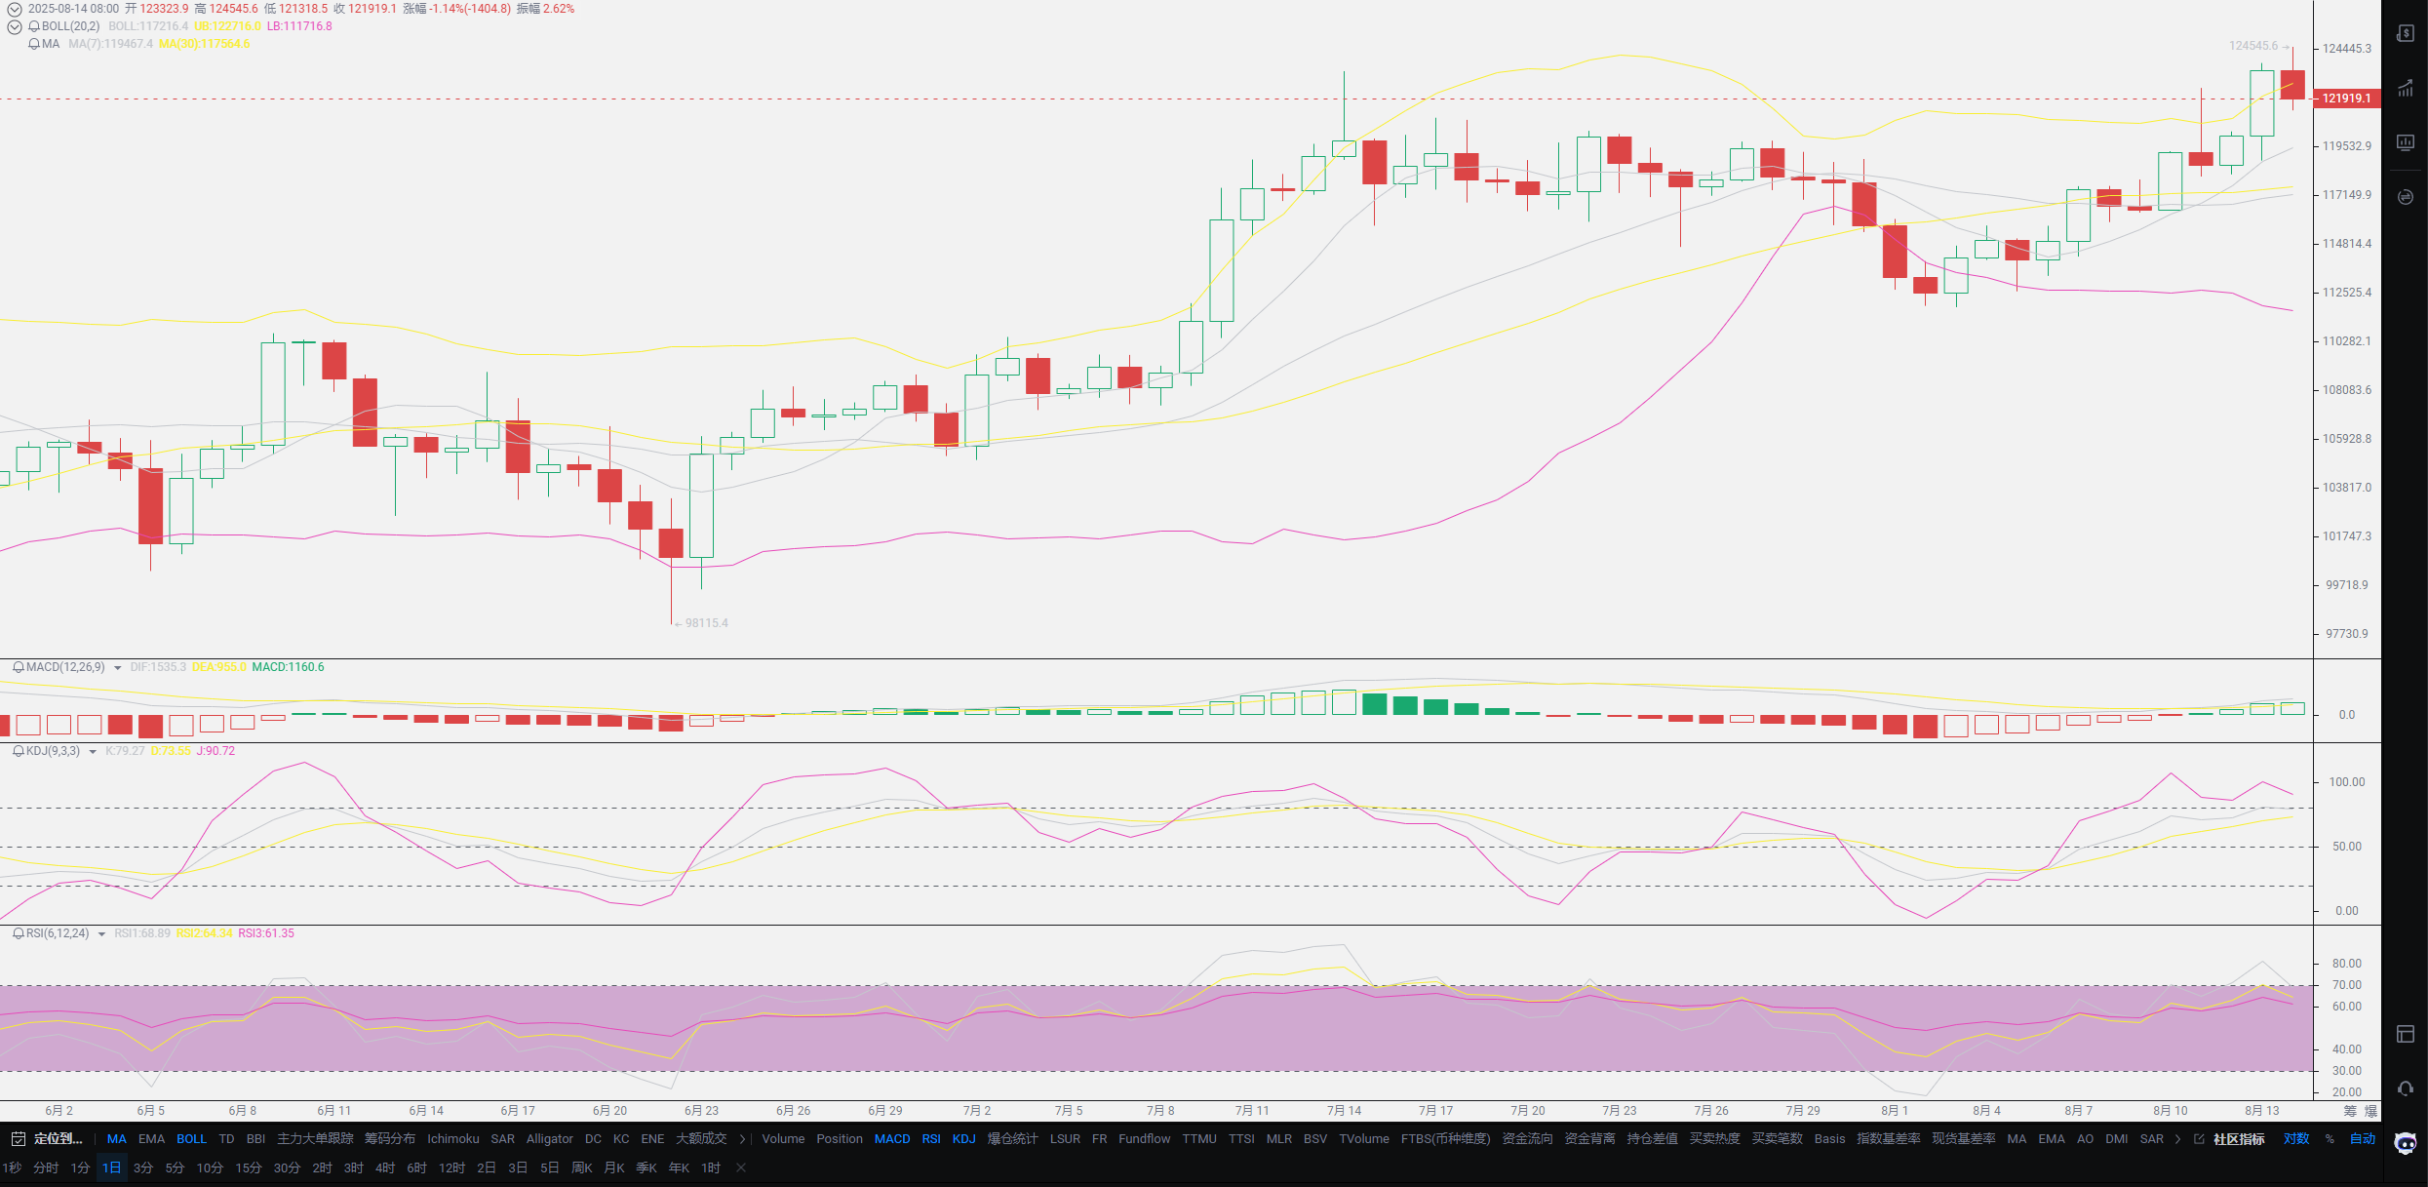Collapse the OHLC info row chevron
2428x1187 pixels.
click(15, 9)
